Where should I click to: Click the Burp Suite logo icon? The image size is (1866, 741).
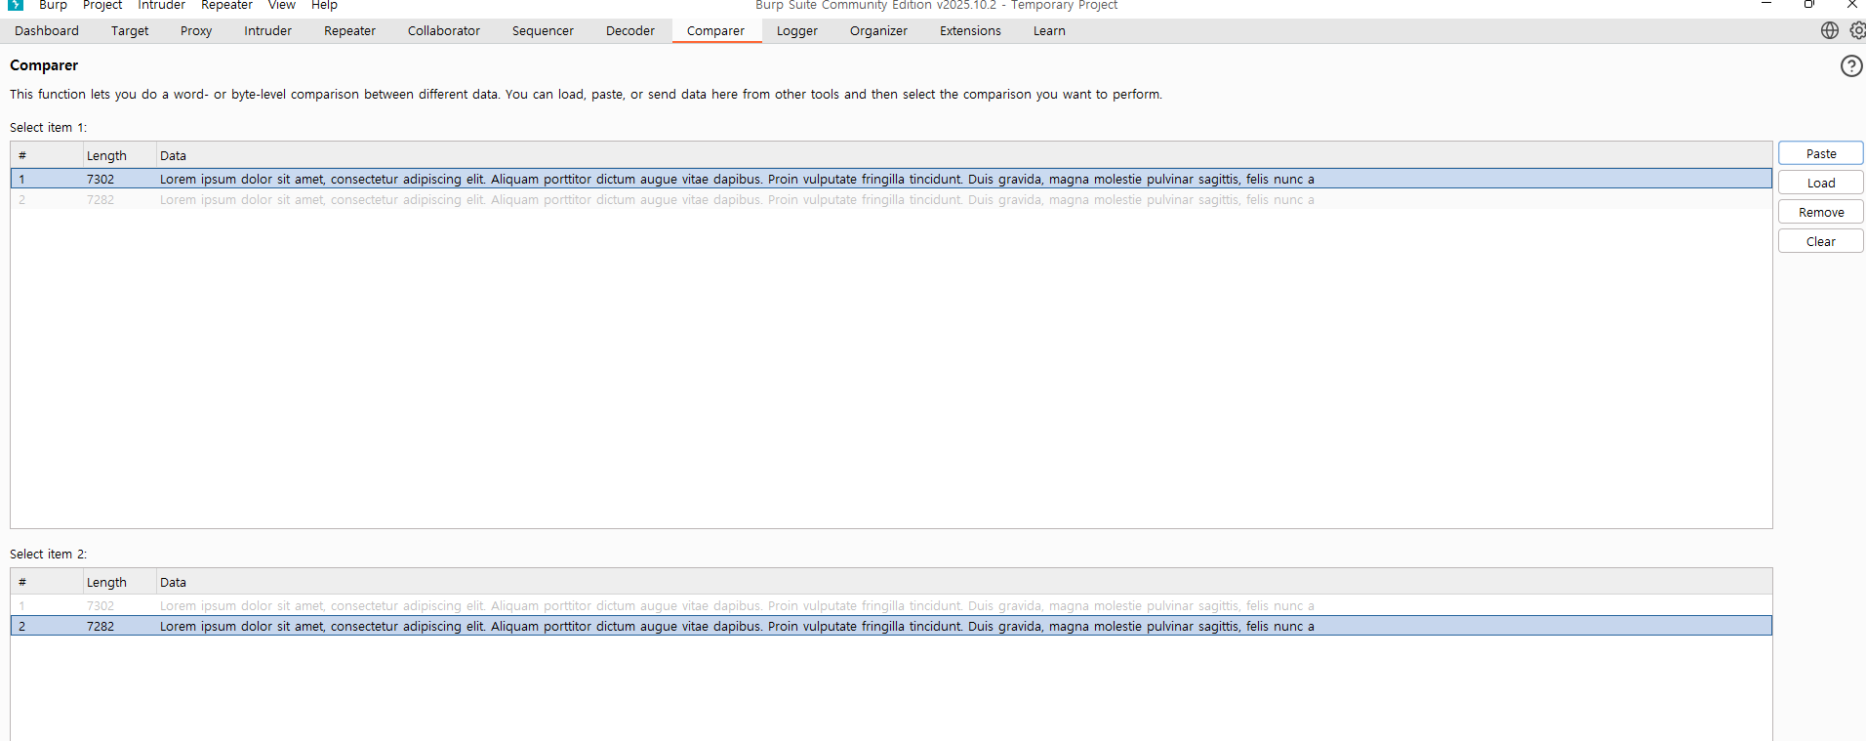(16, 5)
